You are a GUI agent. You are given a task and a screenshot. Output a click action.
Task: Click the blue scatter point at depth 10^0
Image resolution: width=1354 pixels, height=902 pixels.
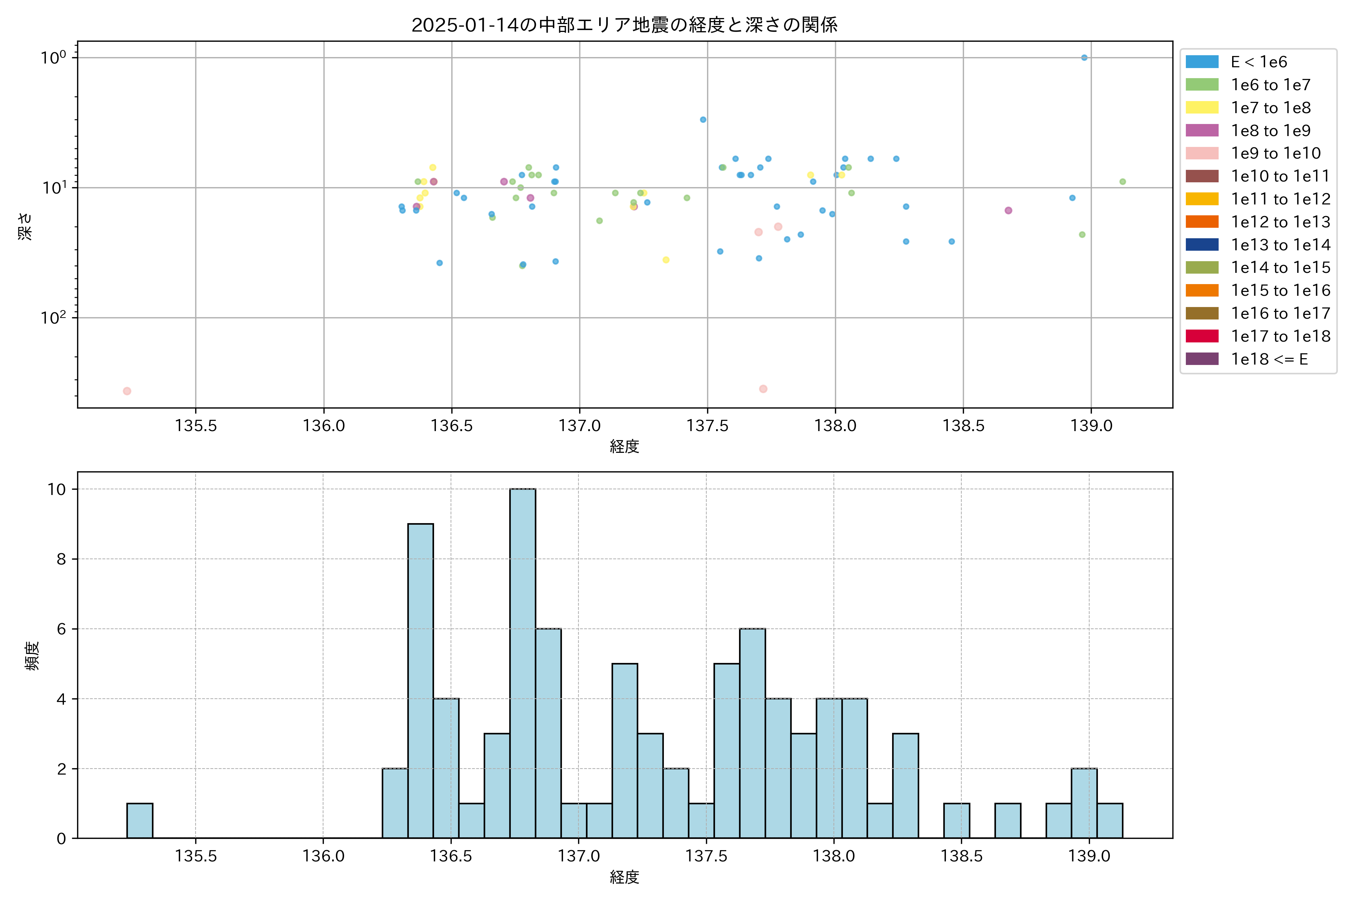point(1084,58)
